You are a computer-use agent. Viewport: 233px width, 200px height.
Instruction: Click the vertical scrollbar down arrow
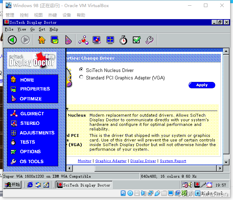pyautogui.click(x=226, y=162)
